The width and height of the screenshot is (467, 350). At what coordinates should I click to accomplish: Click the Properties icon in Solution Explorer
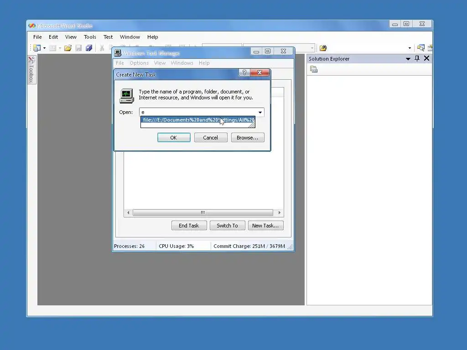coord(314,69)
